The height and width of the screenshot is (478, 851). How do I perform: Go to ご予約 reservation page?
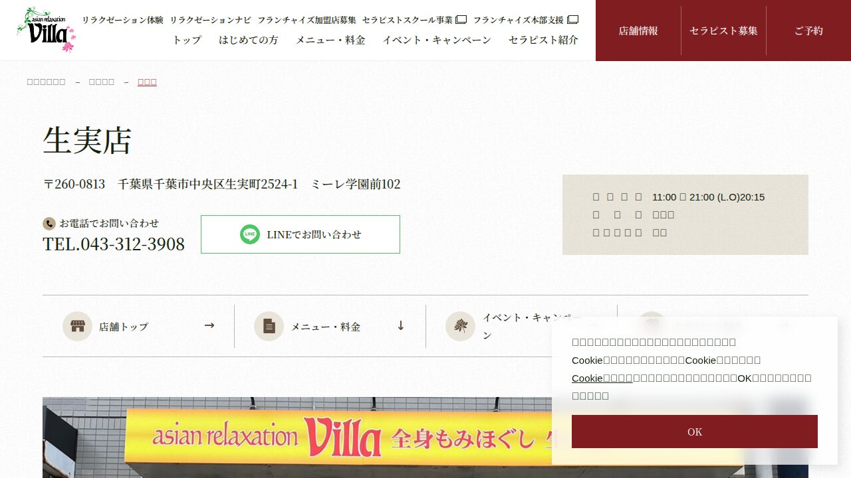click(x=808, y=31)
